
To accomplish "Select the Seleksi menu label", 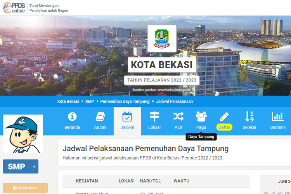I will coord(249,127).
